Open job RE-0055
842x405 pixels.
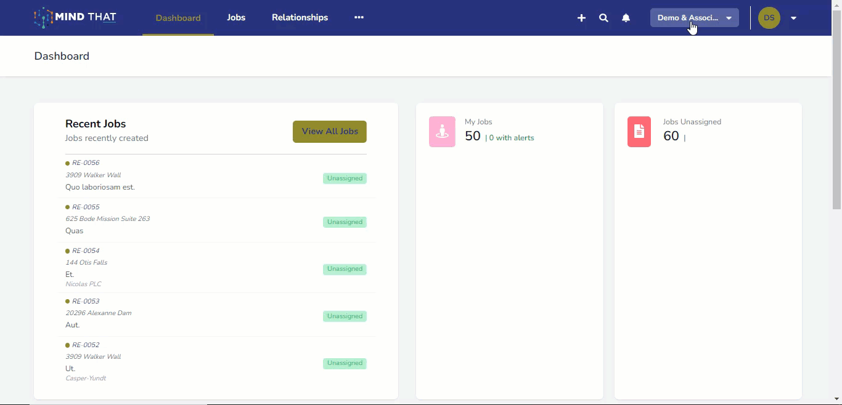(x=86, y=207)
